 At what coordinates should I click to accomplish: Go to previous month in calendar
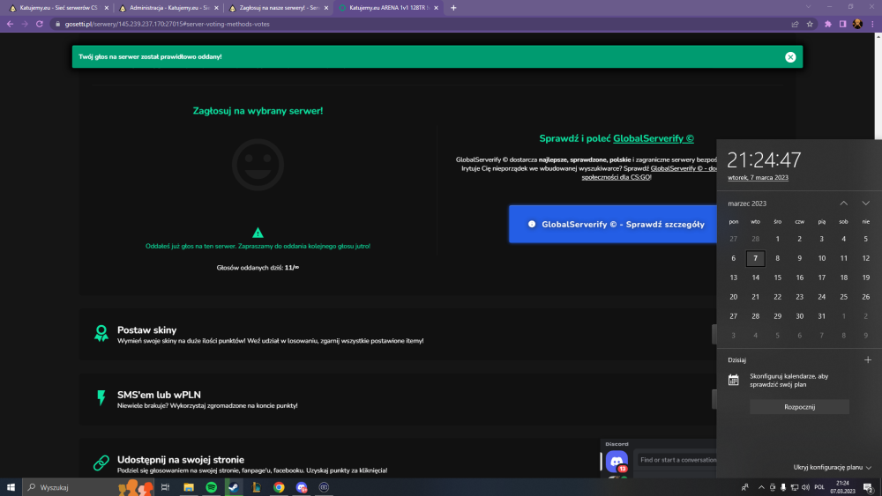tap(844, 204)
